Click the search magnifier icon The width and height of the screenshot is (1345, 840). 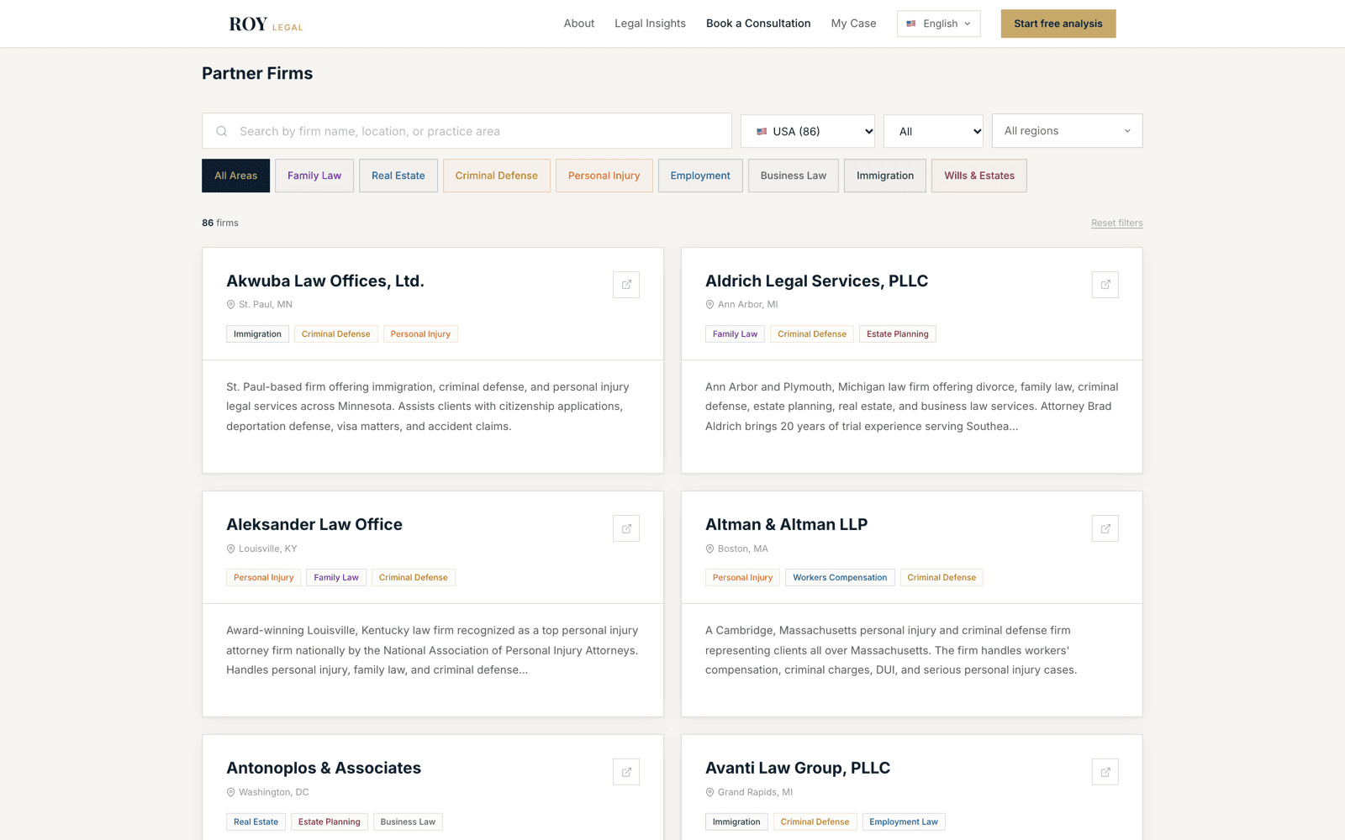pyautogui.click(x=222, y=131)
